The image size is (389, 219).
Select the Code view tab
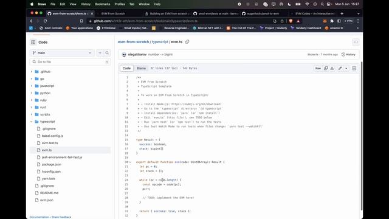[126, 68]
